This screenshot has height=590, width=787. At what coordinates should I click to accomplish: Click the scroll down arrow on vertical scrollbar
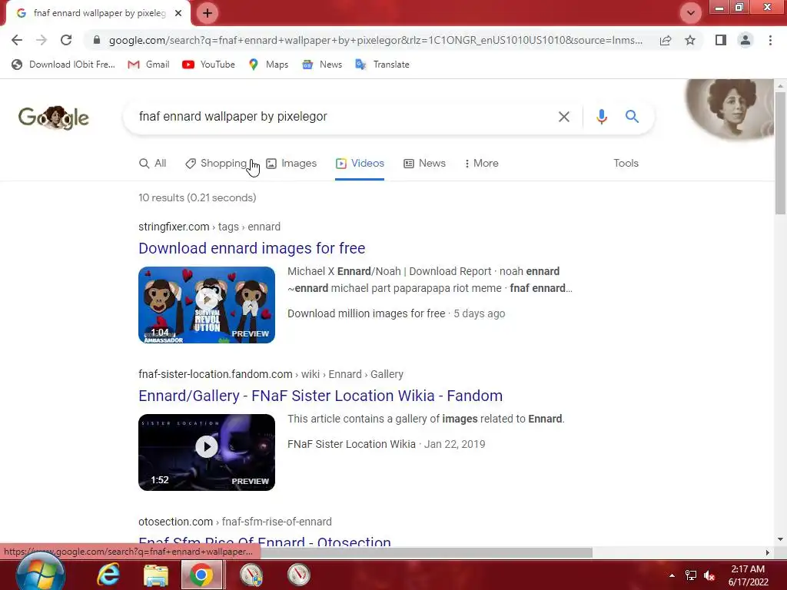coord(780,539)
